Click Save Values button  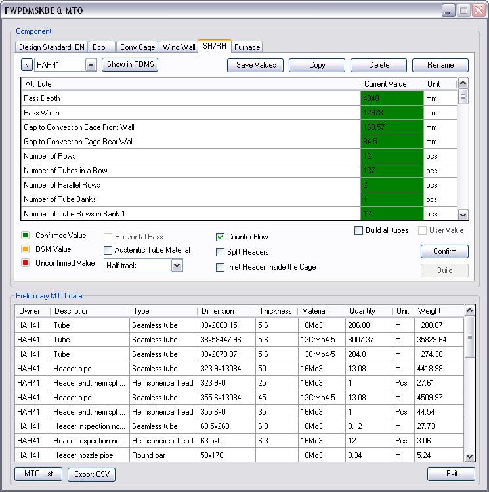point(255,65)
